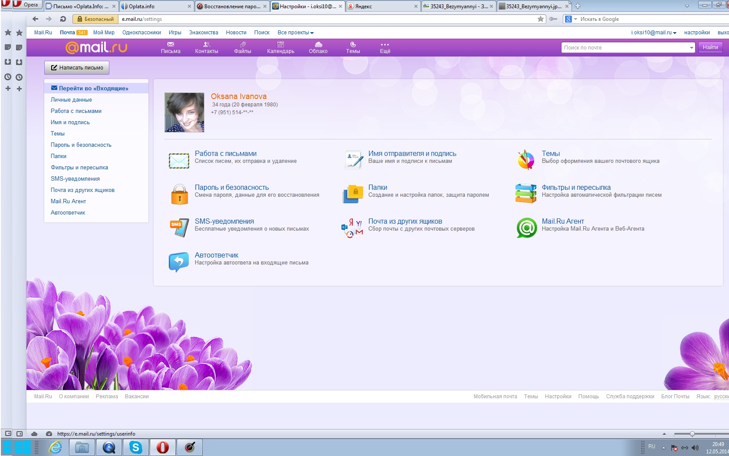Open the Темы color palette icon
Screen dimensions: 729x456
pos(526,160)
